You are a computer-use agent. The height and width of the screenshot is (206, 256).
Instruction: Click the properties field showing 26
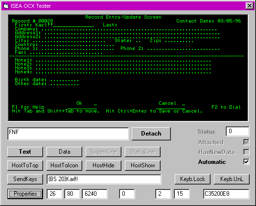point(54,194)
